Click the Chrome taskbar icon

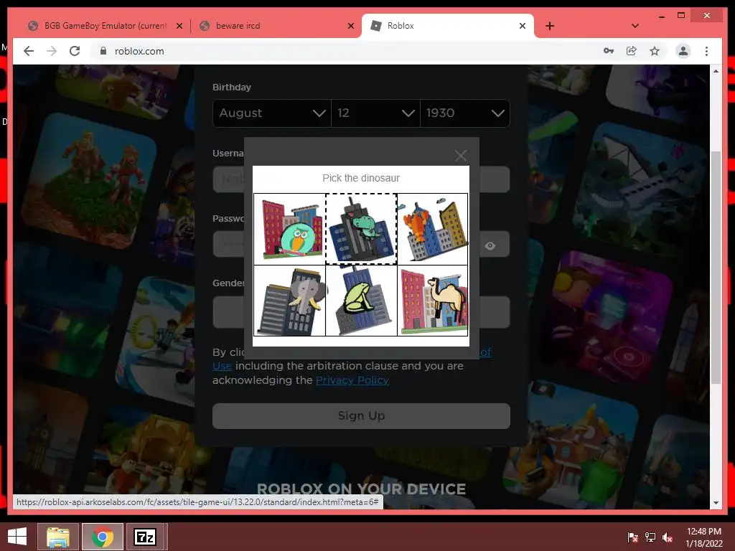102,537
